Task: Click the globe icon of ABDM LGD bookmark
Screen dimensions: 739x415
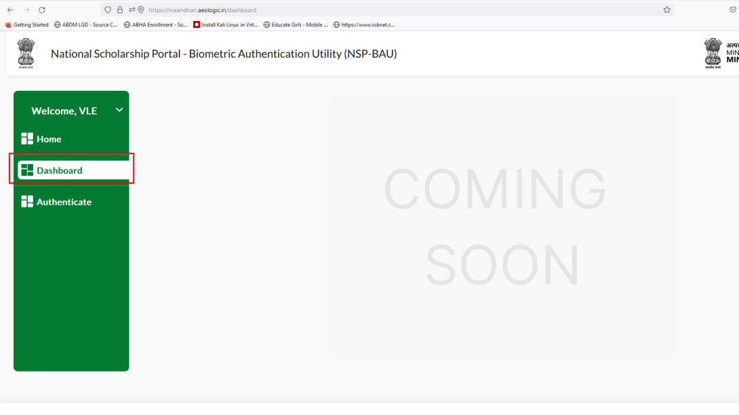Action: tap(57, 24)
